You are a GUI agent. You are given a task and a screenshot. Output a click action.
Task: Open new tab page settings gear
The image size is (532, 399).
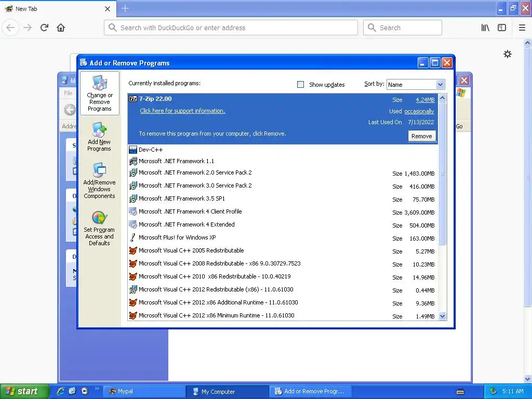tap(507, 54)
